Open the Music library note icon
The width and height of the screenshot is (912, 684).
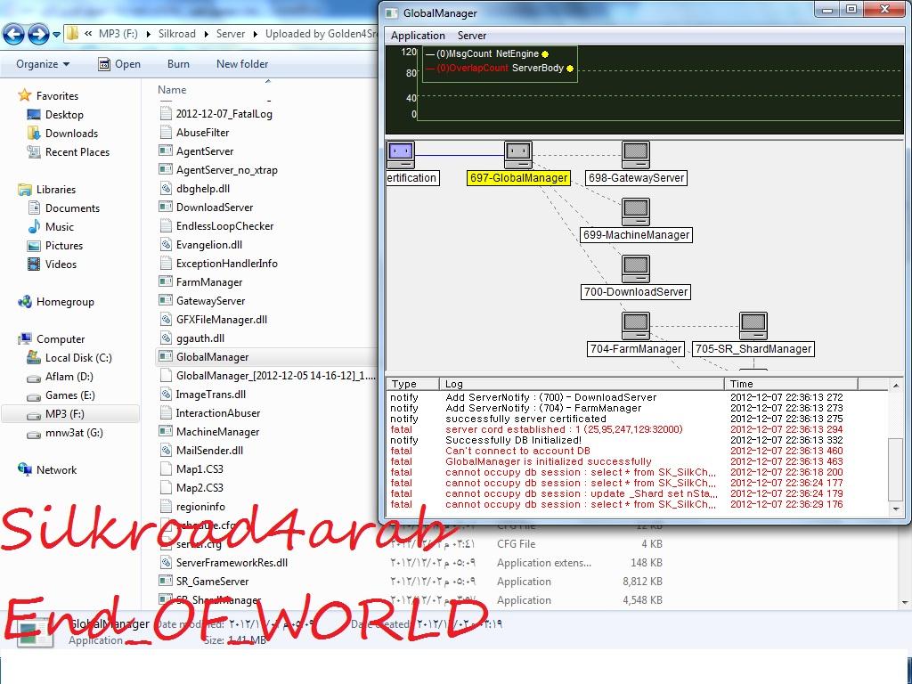(x=34, y=226)
